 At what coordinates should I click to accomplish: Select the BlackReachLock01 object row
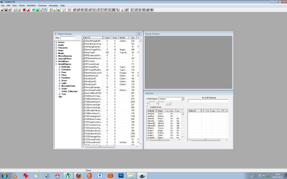pyautogui.click(x=110, y=73)
